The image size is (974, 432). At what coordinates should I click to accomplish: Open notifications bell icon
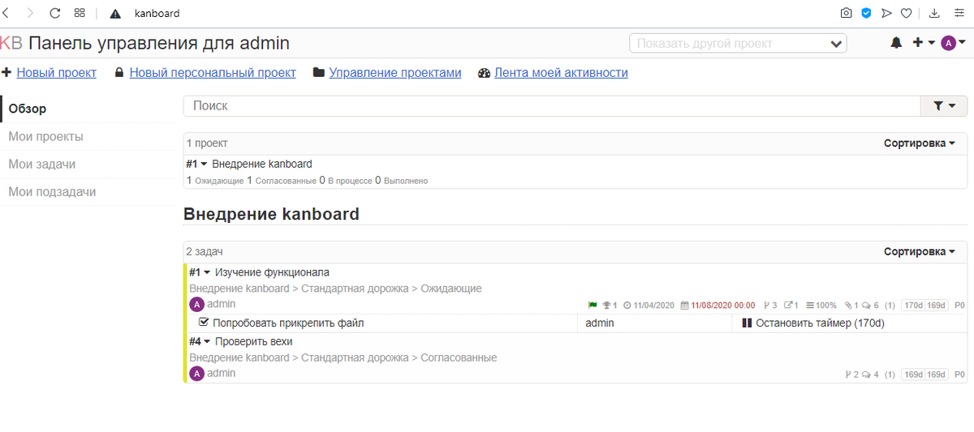point(896,43)
